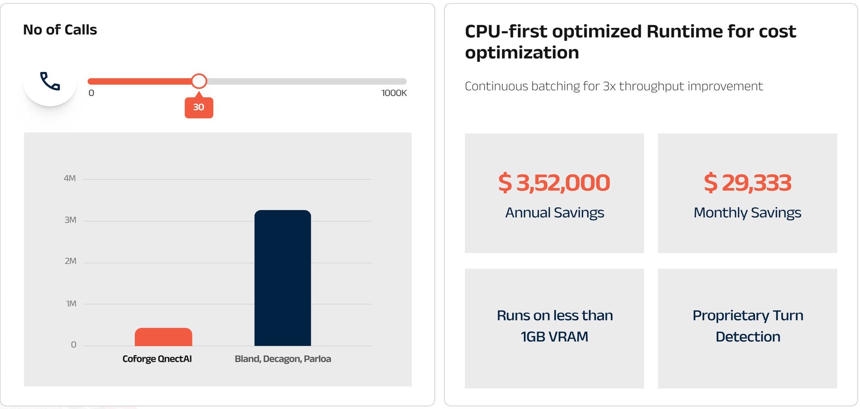Viewport: 860px width, 409px height.
Task: Click the 30 value tooltip badge
Action: 199,107
